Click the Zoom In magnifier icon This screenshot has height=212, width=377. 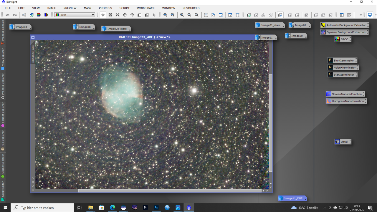(x=165, y=15)
